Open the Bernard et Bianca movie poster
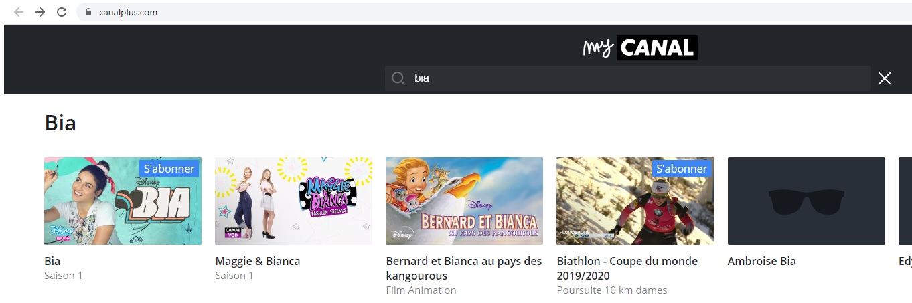This screenshot has height=303, width=912. coord(464,201)
